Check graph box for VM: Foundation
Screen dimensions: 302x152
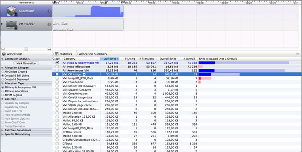click(x=57, y=82)
